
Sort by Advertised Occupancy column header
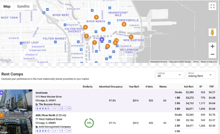111,87
